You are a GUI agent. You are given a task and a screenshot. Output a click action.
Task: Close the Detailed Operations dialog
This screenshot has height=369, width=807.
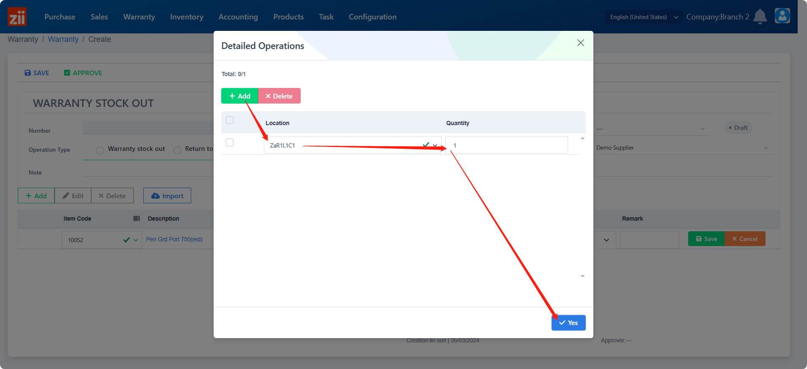click(581, 43)
